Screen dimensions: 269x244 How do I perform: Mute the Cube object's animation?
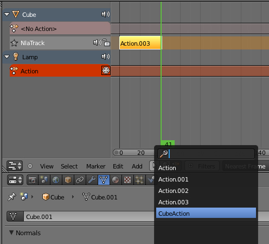(105, 14)
